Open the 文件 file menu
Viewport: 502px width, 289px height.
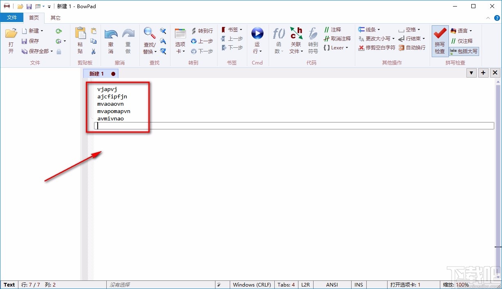pos(12,18)
